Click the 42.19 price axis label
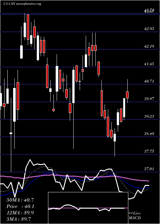 click(x=149, y=46)
